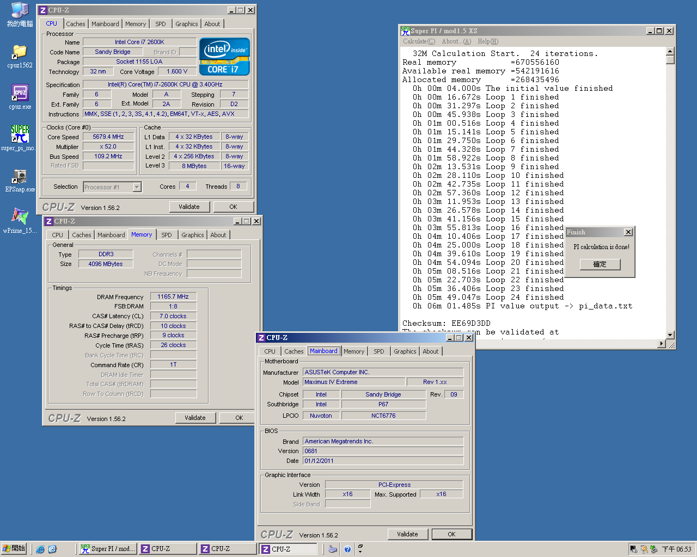This screenshot has height=557, width=697.
Task: Open Graphics tab in top CPU-Z window
Action: 186,24
